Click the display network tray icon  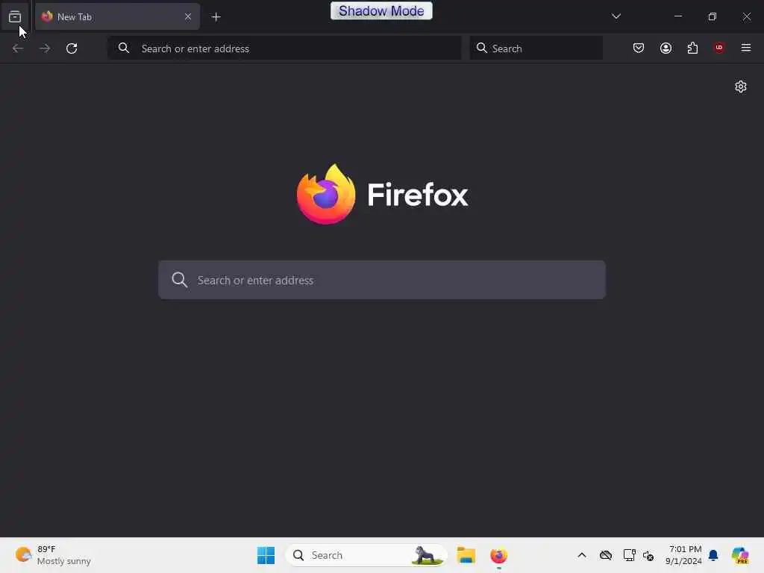pyautogui.click(x=629, y=555)
